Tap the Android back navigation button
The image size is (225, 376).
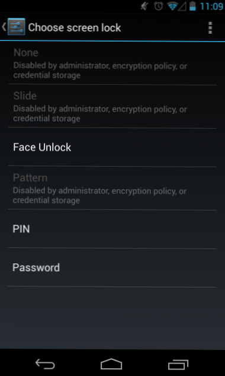[45, 364]
